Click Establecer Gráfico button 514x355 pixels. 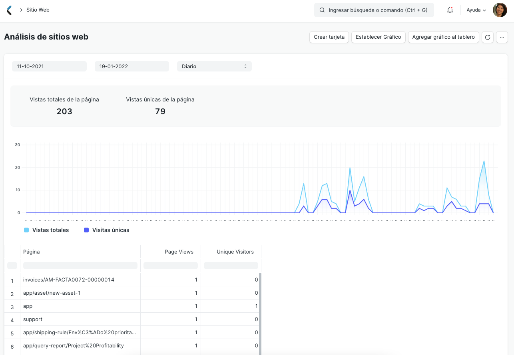(379, 37)
